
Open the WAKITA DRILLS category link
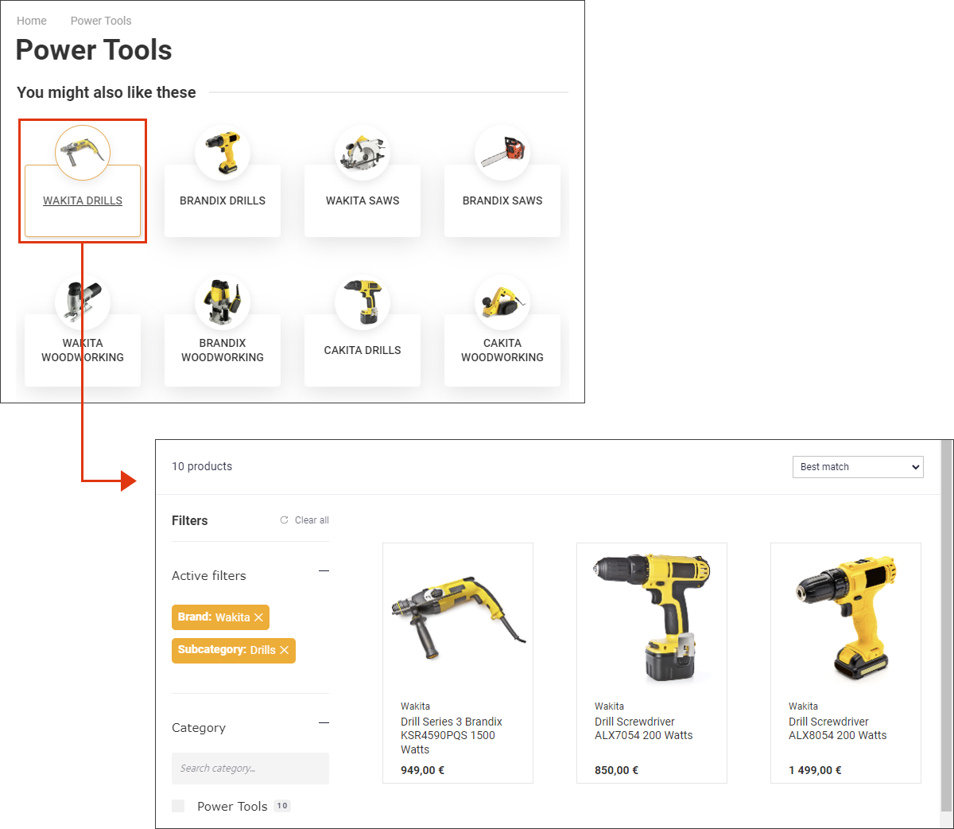pos(82,200)
